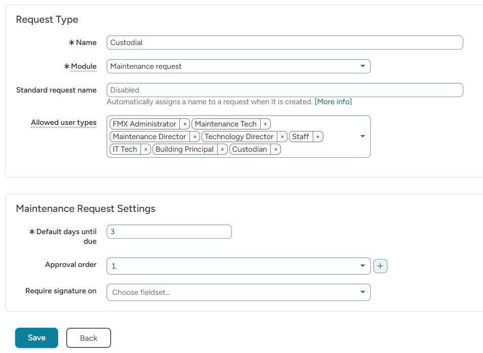Focus the Standard request name field

point(284,90)
